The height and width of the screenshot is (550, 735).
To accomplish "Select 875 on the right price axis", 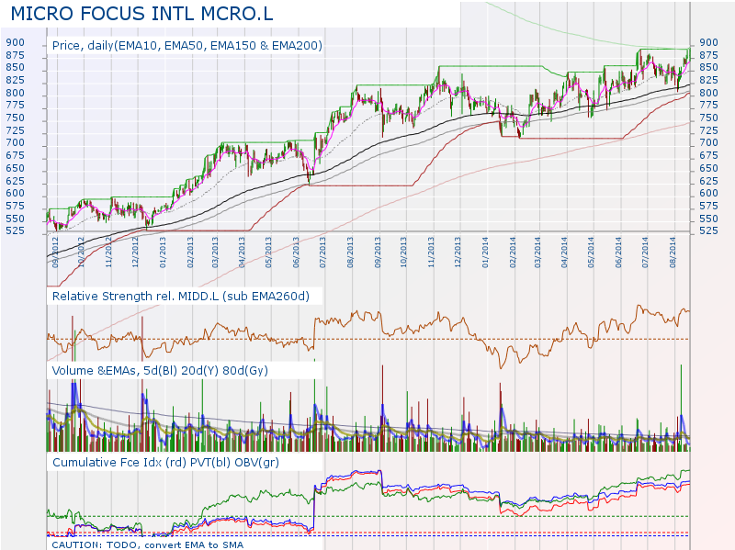I will [x=708, y=55].
